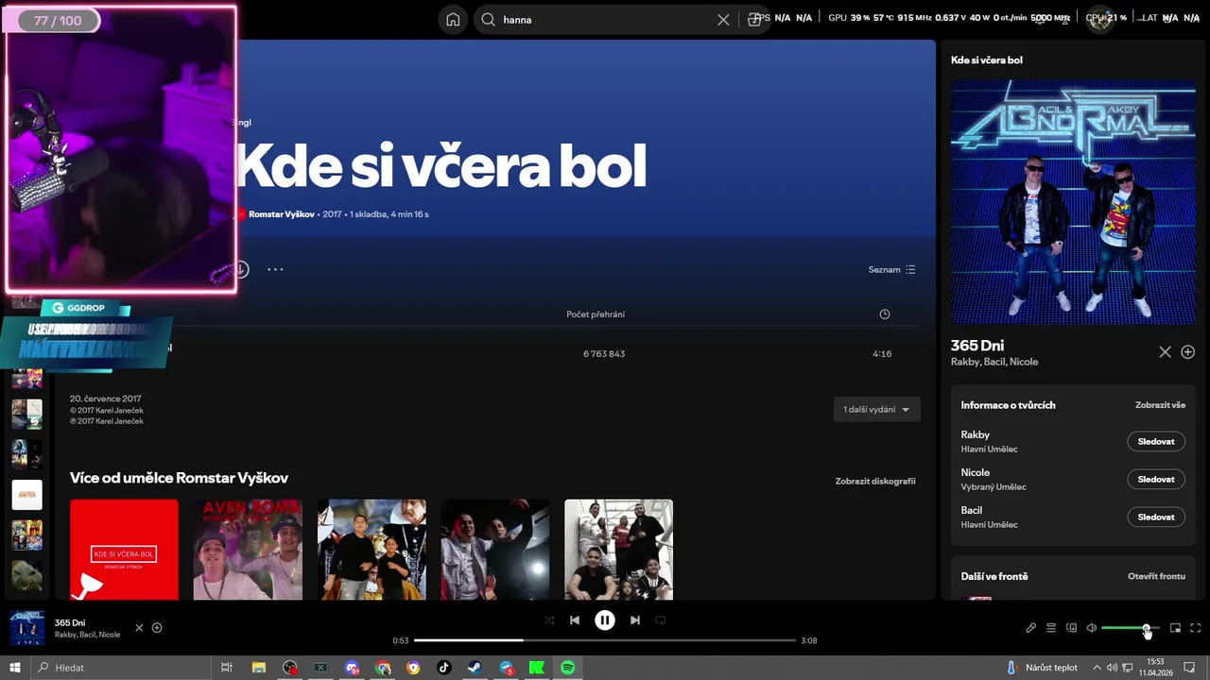Open the red 'Kde si včera bol' album card
Viewport: 1210px width, 680px height.
124,550
